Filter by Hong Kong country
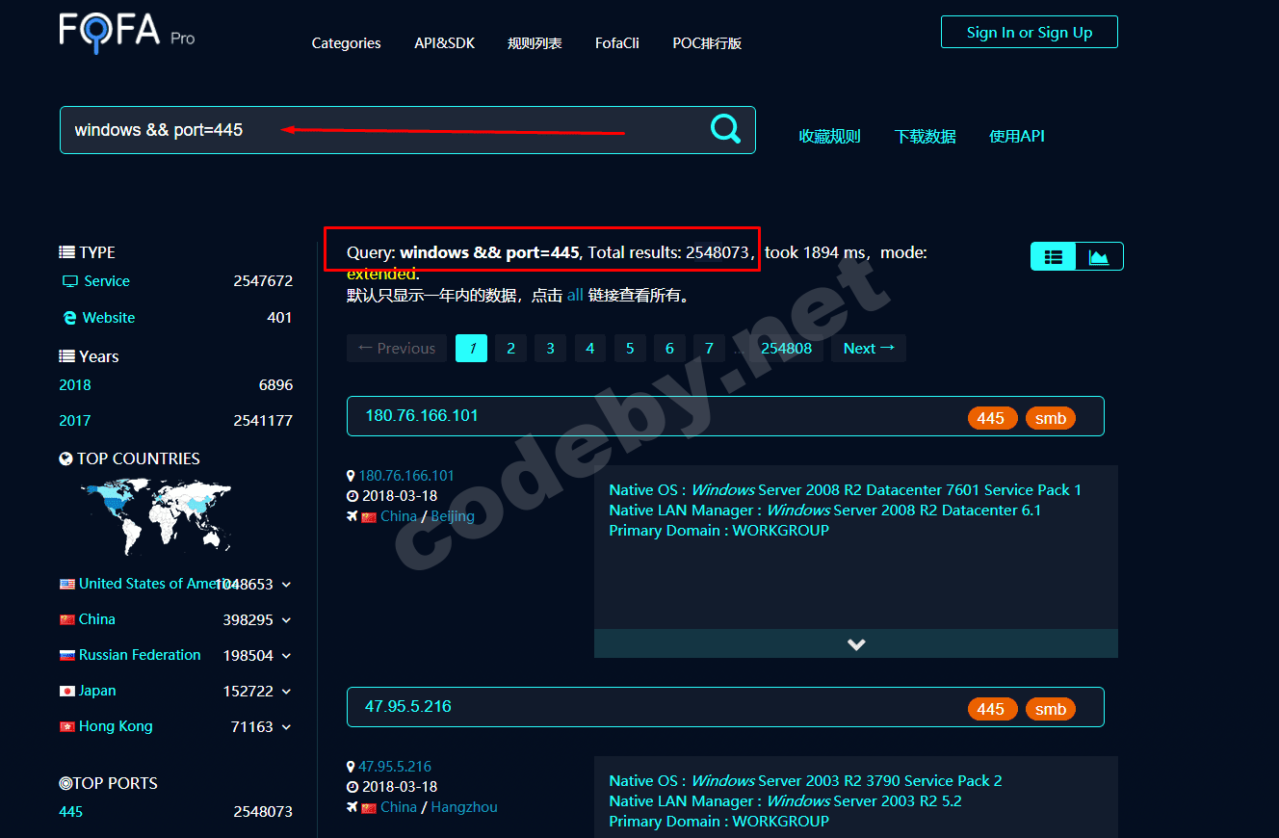 coord(116,726)
